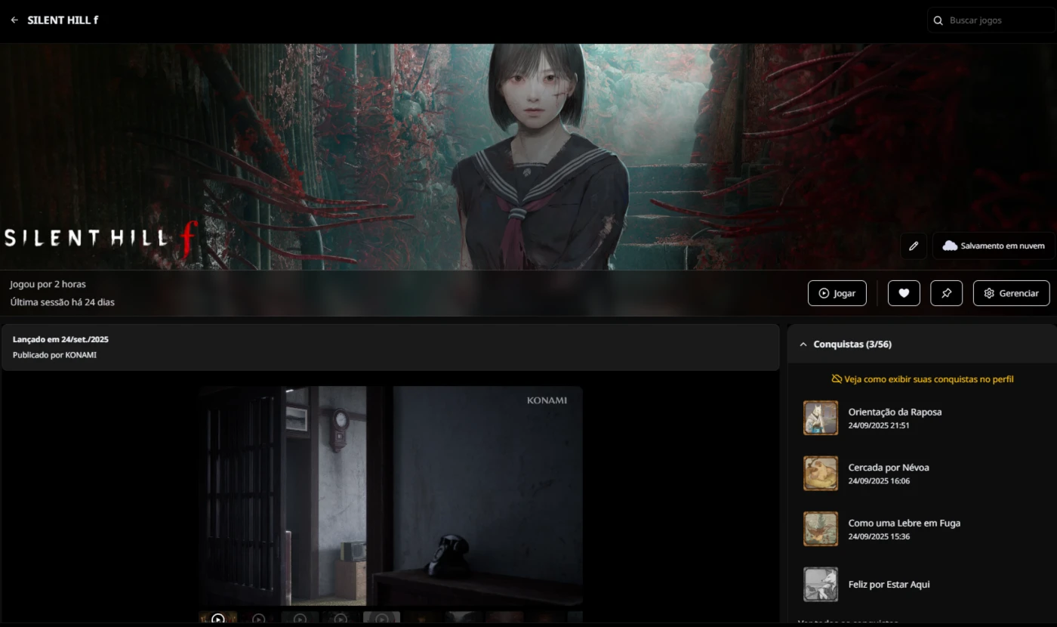The height and width of the screenshot is (627, 1057).
Task: Type in the Buscar jogos search field
Action: [x=997, y=20]
